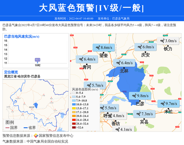Viewport: 184px width, 145px height.
Task: Click the wind icon in the 9.7m/s label
Action: (162, 104)
